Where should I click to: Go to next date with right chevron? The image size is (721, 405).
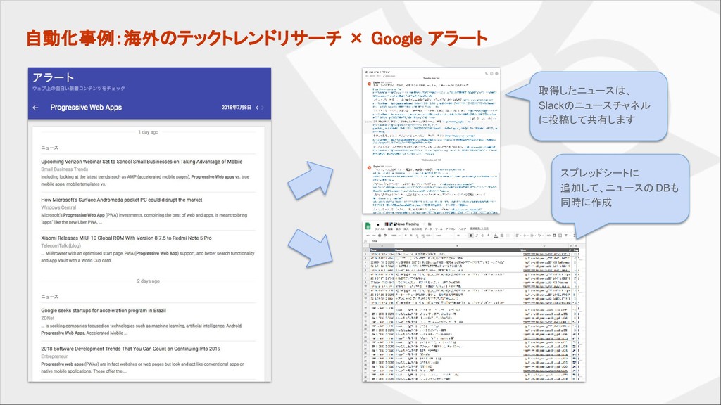pyautogui.click(x=263, y=108)
